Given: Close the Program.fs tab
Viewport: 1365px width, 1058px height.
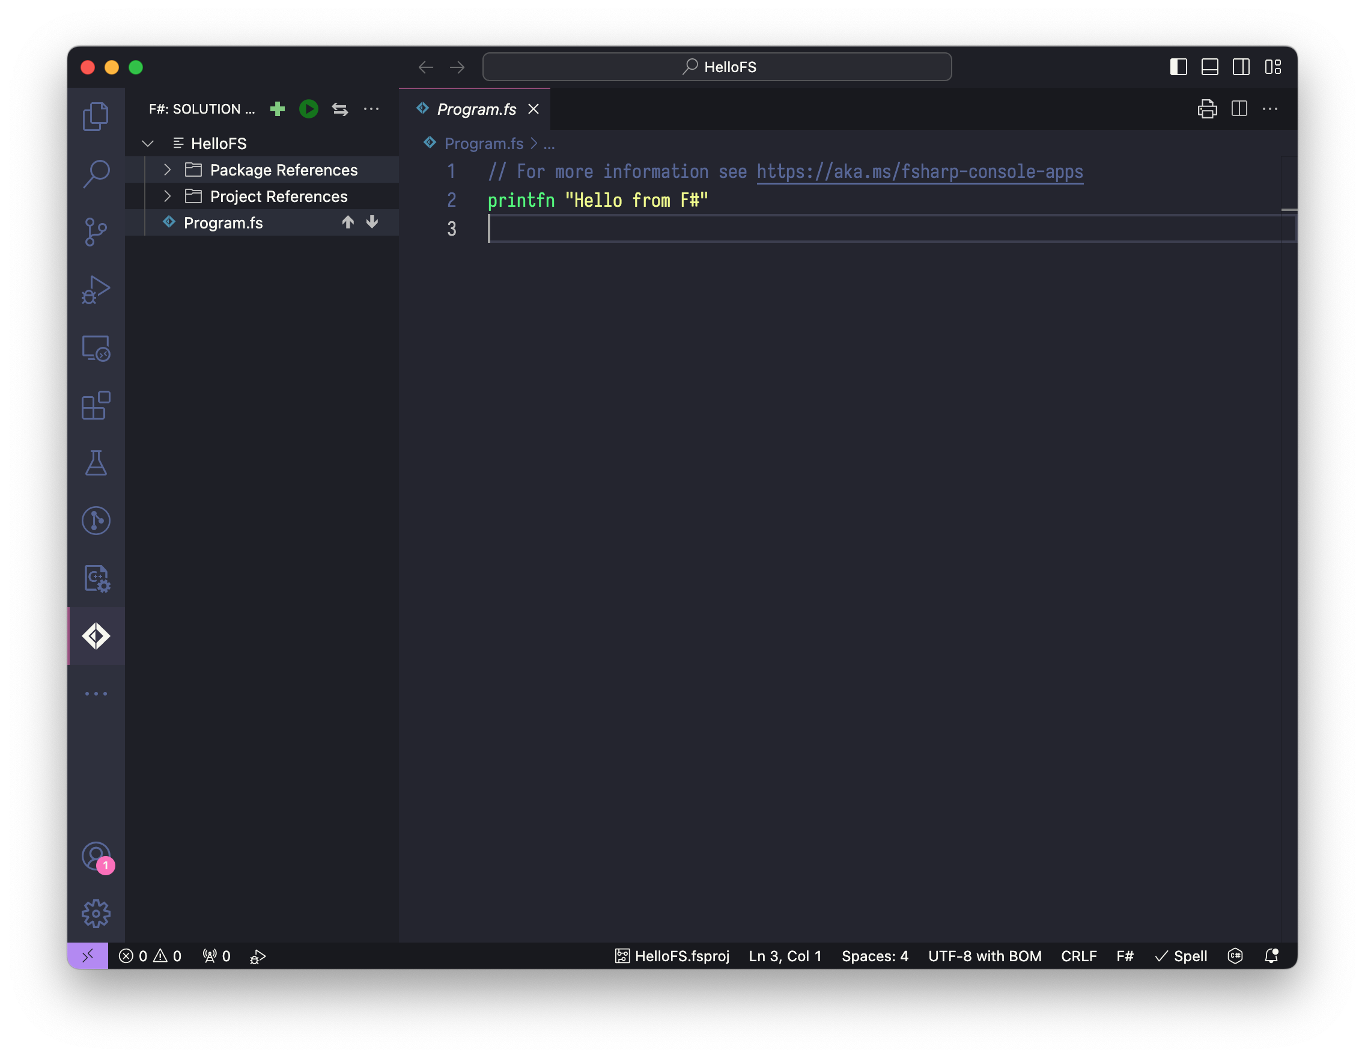Looking at the screenshot, I should coord(533,109).
